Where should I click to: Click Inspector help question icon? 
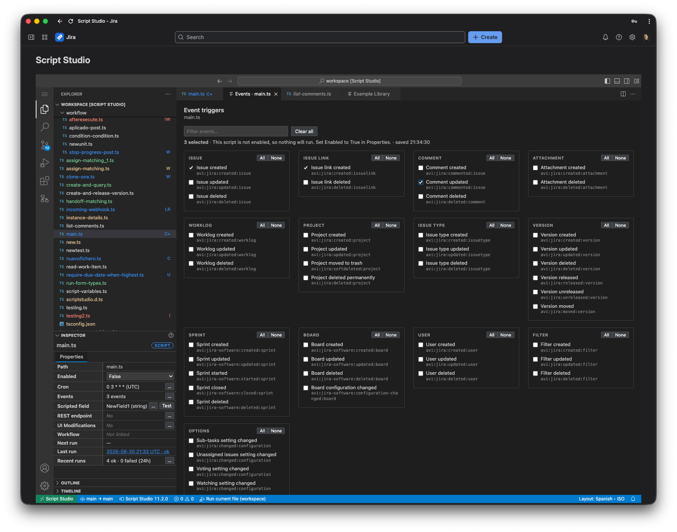(171, 335)
